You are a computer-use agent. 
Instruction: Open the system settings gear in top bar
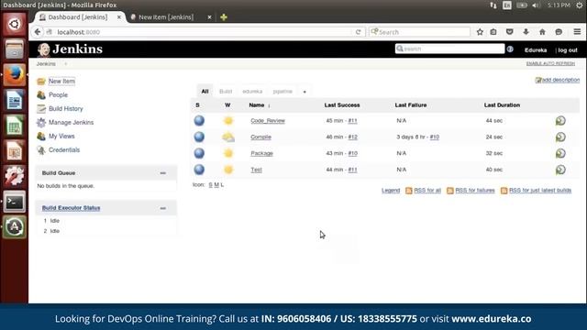(x=579, y=5)
